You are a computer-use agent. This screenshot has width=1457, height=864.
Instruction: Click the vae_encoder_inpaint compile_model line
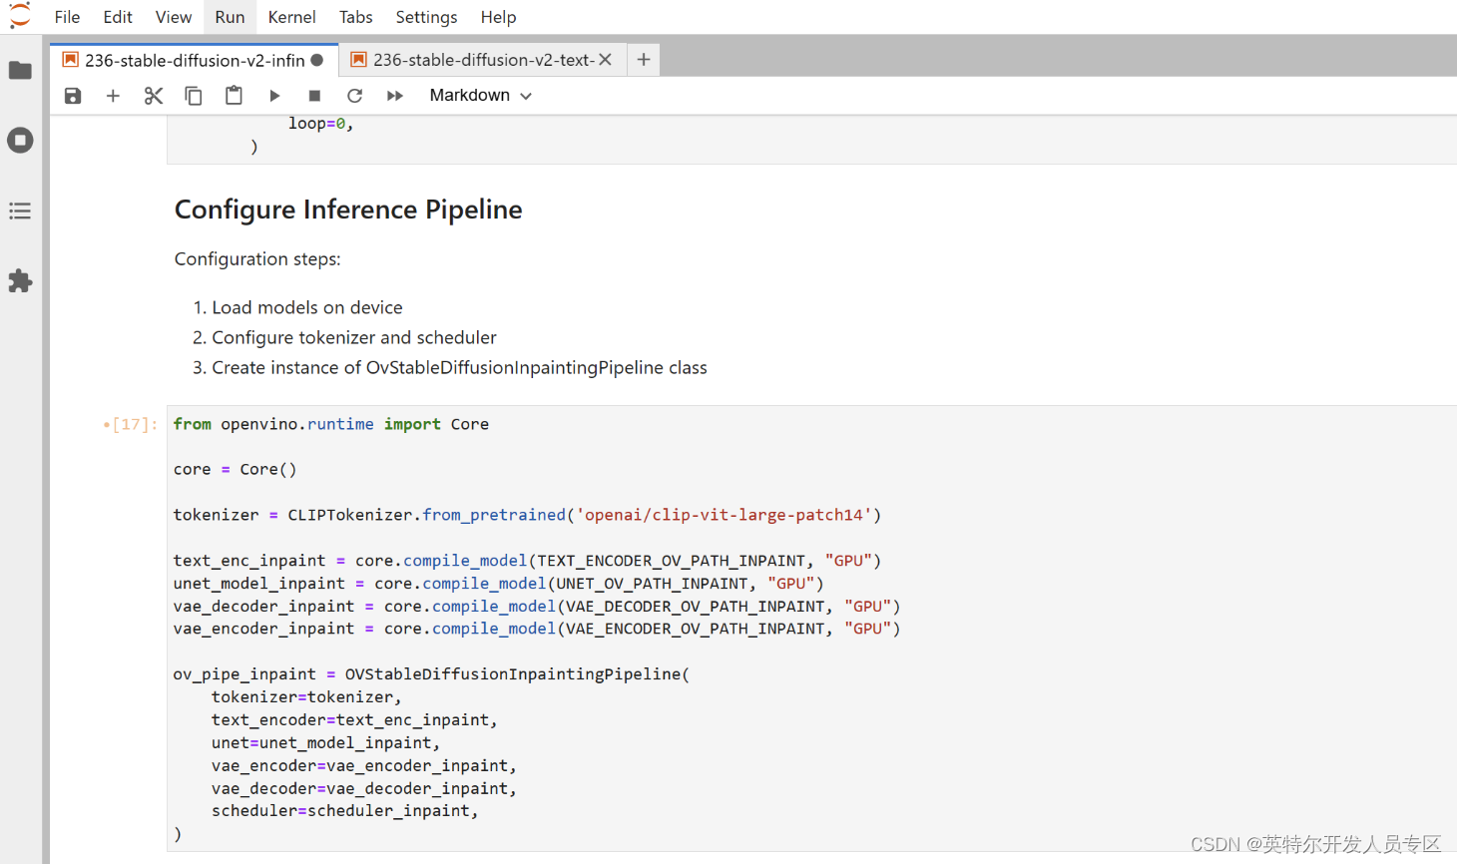tap(537, 630)
